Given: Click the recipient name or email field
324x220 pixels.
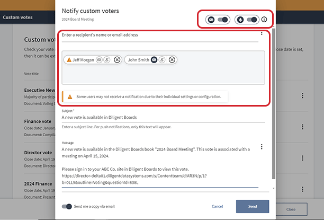Looking at the screenshot, I should coord(159,35).
